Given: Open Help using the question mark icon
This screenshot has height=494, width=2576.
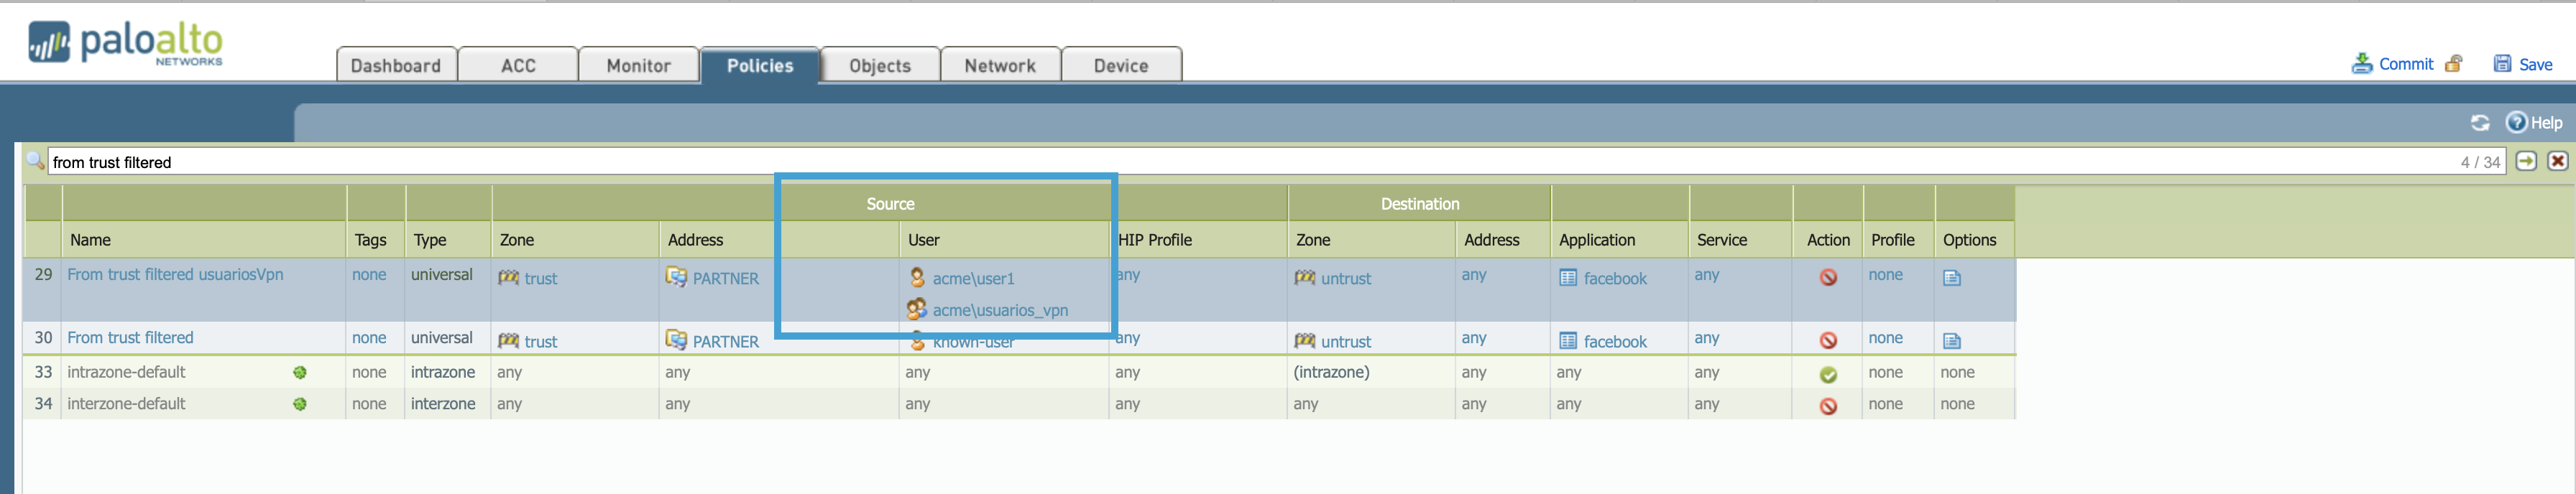Looking at the screenshot, I should coord(2516,122).
